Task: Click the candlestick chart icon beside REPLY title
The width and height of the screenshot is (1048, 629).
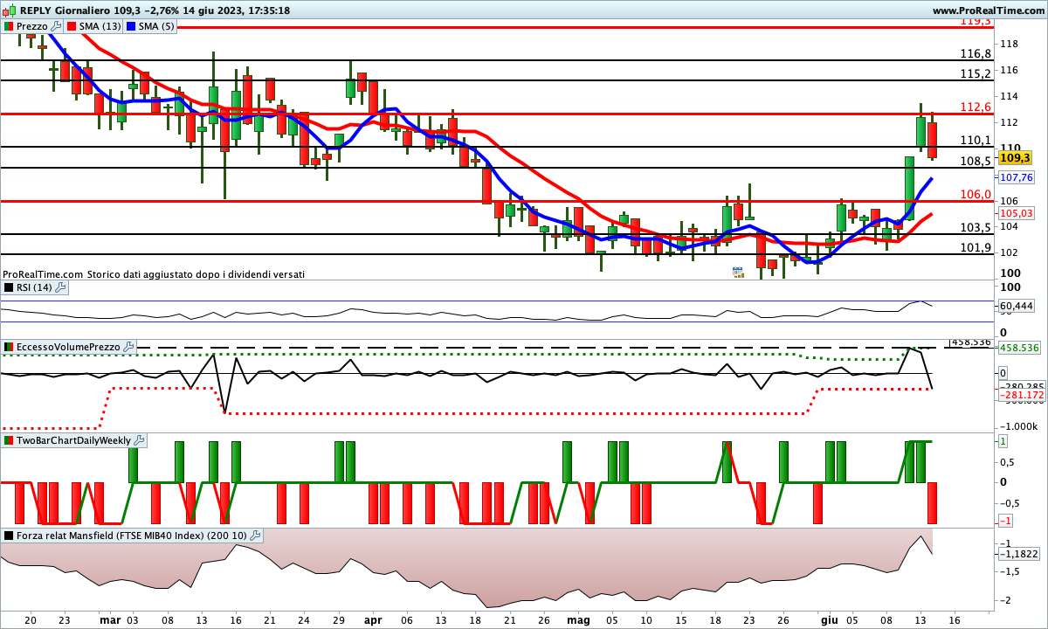Action: tap(10, 10)
